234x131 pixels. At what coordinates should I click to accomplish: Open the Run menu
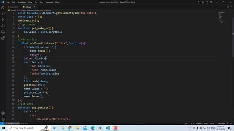(41, 2)
